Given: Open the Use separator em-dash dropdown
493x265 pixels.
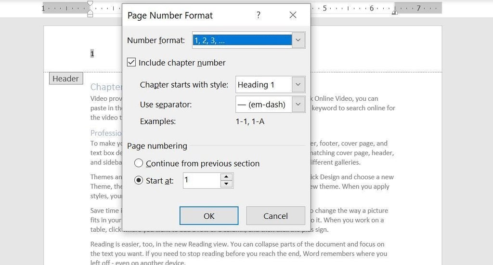Looking at the screenshot, I should pos(298,104).
